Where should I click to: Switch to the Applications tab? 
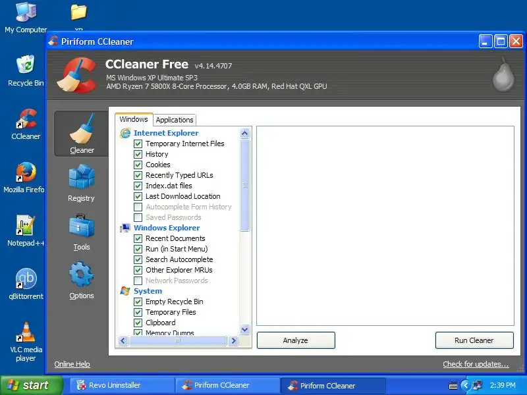[x=175, y=120]
